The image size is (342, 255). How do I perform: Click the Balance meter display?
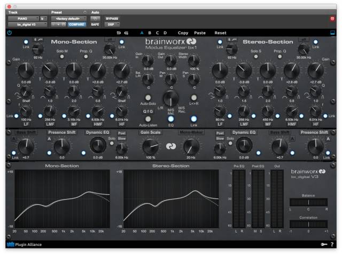click(308, 203)
